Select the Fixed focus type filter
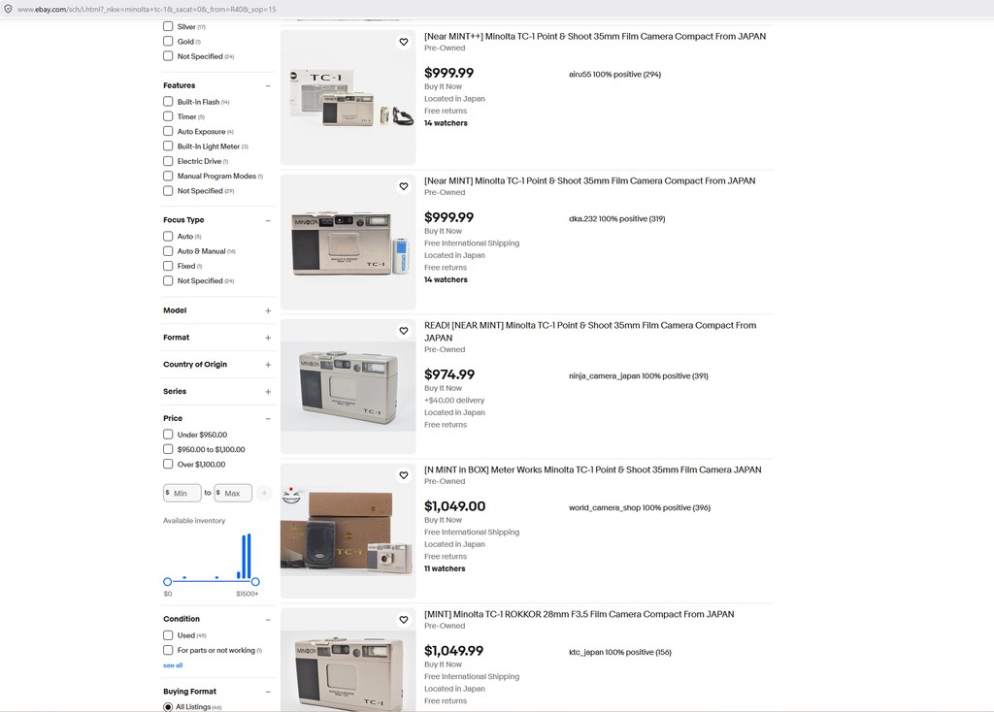Image resolution: width=994 pixels, height=712 pixels. click(168, 266)
